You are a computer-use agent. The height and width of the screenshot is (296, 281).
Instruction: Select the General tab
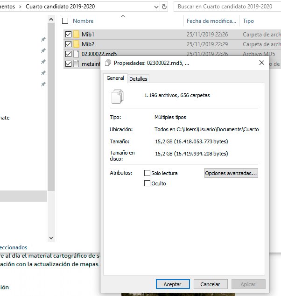(115, 78)
